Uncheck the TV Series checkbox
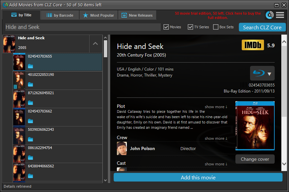Screen dimensions: 289x192 point(190,27)
